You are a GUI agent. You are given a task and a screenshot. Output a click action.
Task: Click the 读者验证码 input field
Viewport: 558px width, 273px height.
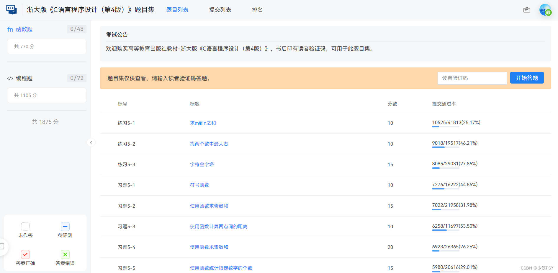(472, 78)
